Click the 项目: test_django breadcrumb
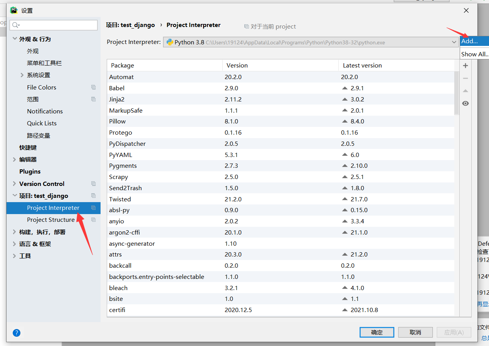This screenshot has height=346, width=489. coord(130,25)
